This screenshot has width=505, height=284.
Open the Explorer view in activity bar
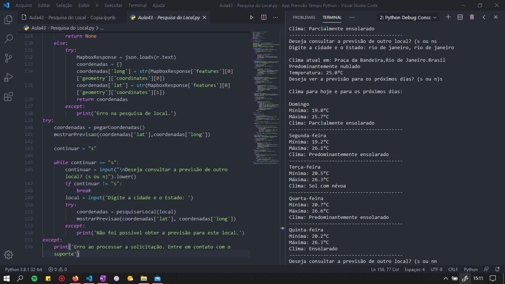9,20
